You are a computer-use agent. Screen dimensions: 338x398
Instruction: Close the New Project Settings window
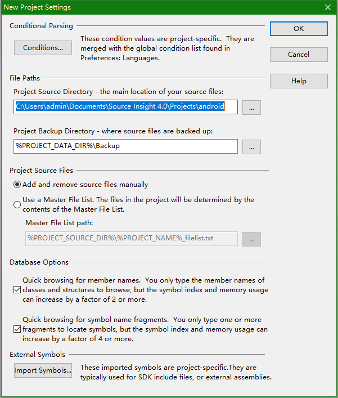[x=328, y=7]
